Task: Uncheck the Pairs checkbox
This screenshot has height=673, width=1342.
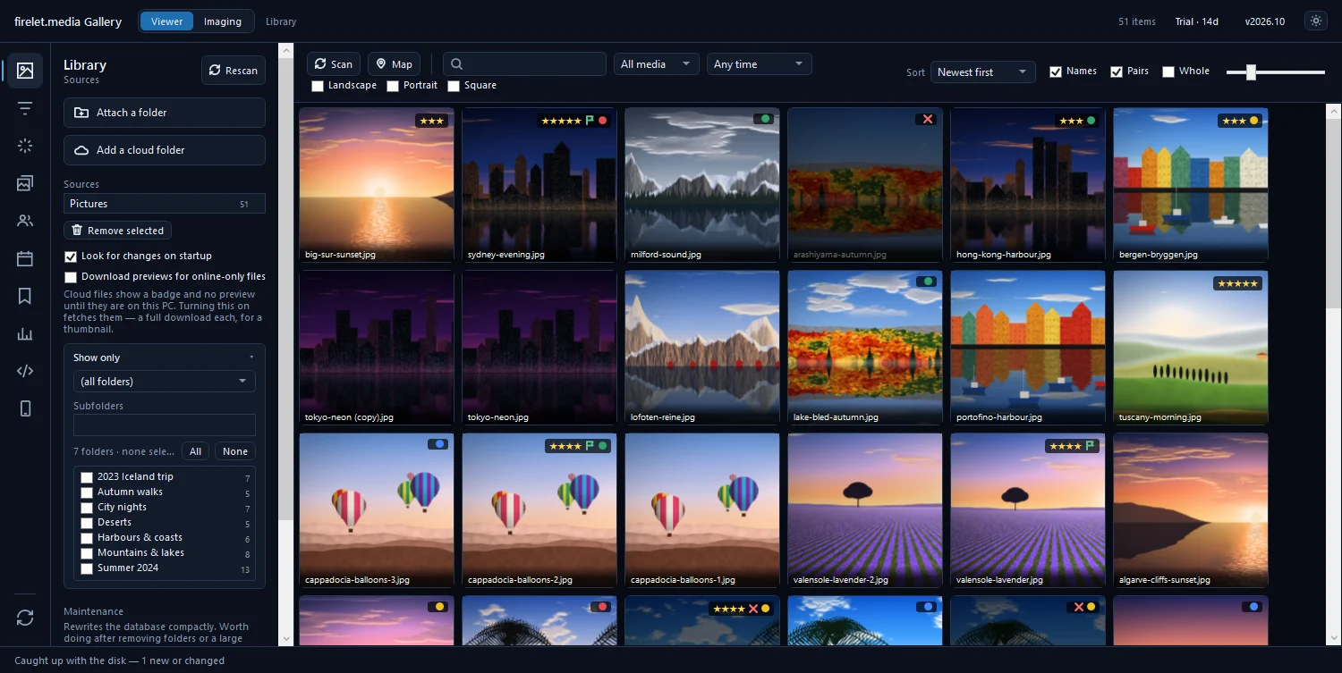Action: pyautogui.click(x=1117, y=72)
